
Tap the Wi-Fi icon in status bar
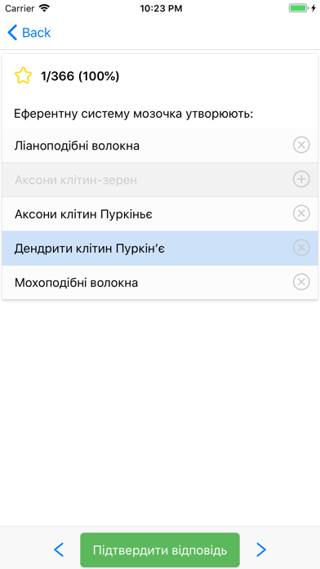pos(45,8)
